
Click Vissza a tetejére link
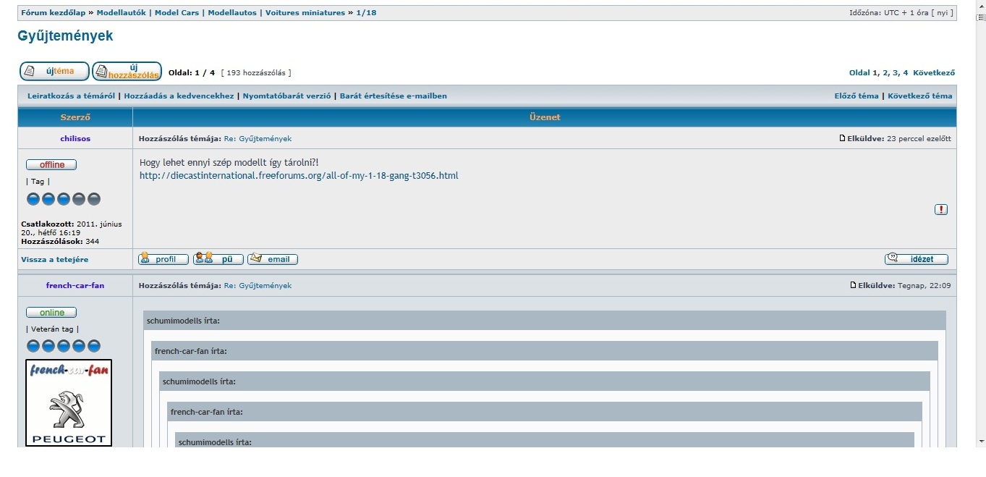click(x=55, y=260)
